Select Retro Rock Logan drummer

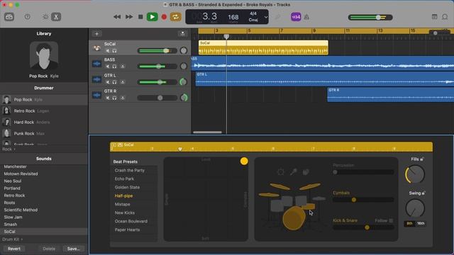click(x=44, y=110)
